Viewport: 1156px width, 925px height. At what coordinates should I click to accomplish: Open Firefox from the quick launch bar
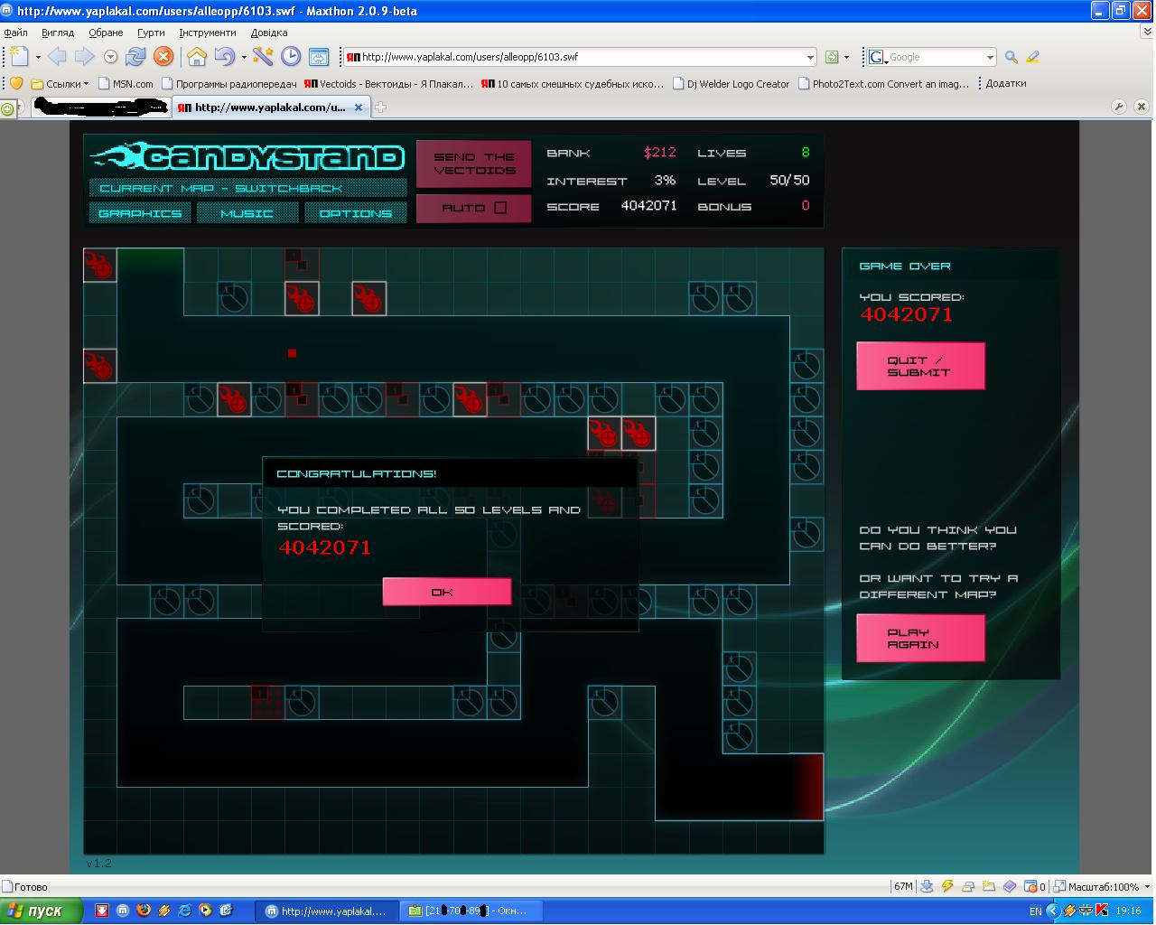144,911
